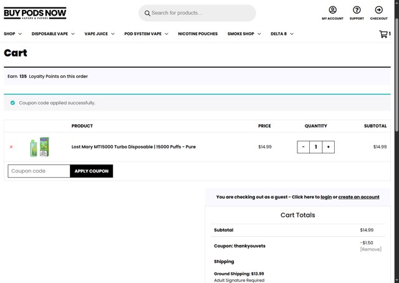Screen dimensions: 399x283
Task: Increase quantity with plus button
Action: point(329,147)
